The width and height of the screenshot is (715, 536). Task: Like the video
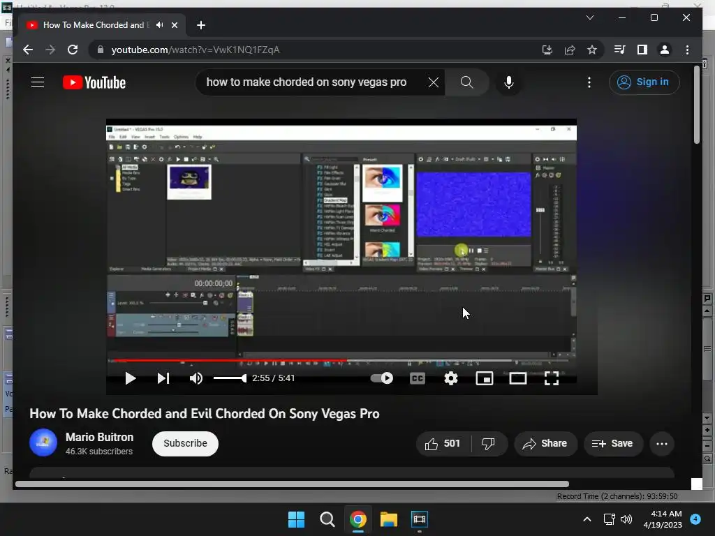click(x=443, y=443)
